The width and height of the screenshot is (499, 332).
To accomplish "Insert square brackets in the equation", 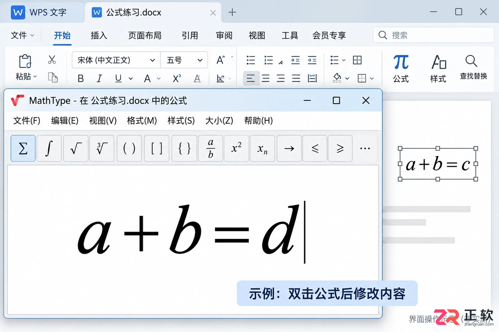I will 157,148.
